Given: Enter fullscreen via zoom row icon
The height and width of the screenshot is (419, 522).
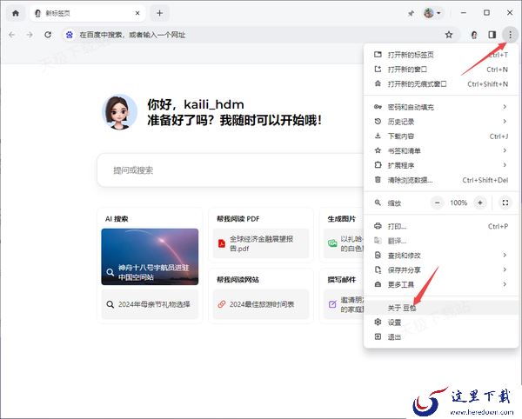Looking at the screenshot, I should coord(505,203).
